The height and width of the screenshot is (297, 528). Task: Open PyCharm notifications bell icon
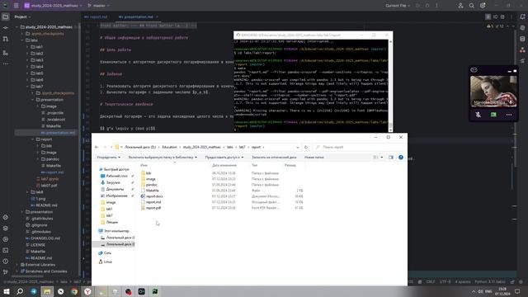tap(522, 16)
